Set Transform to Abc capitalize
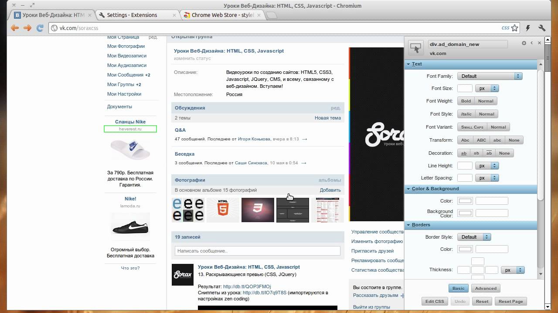Image resolution: width=558 pixels, height=313 pixels. 466,140
